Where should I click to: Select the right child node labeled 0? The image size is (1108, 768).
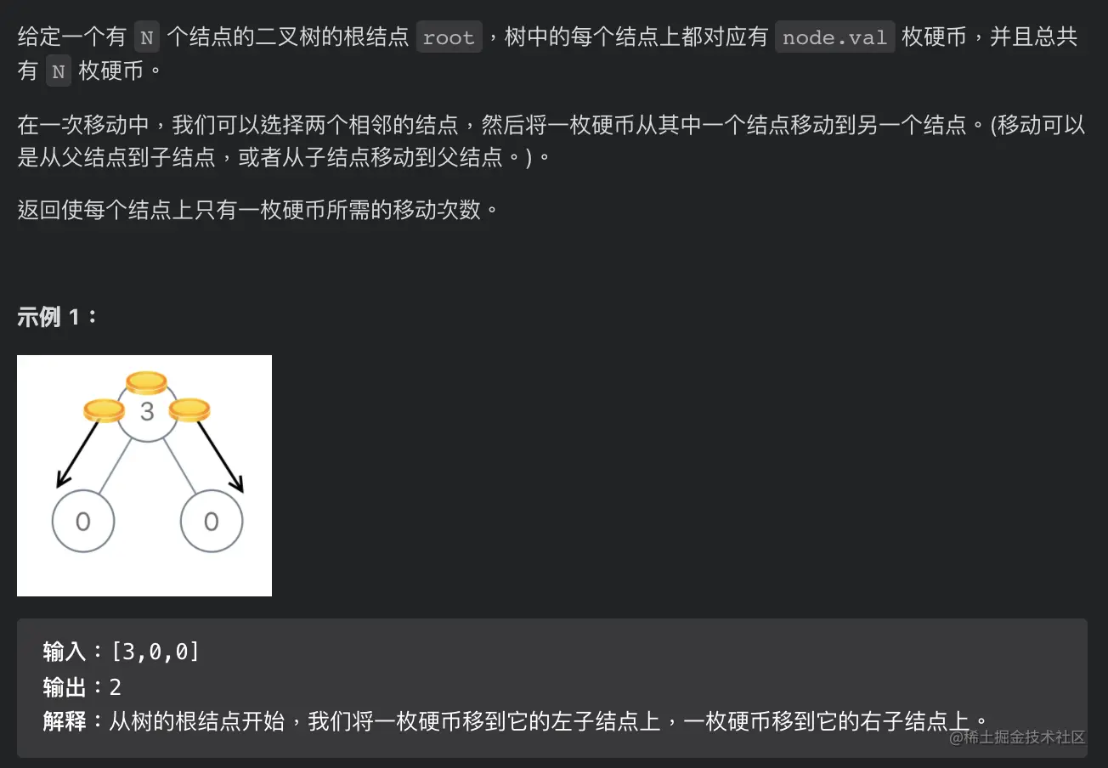(x=212, y=521)
